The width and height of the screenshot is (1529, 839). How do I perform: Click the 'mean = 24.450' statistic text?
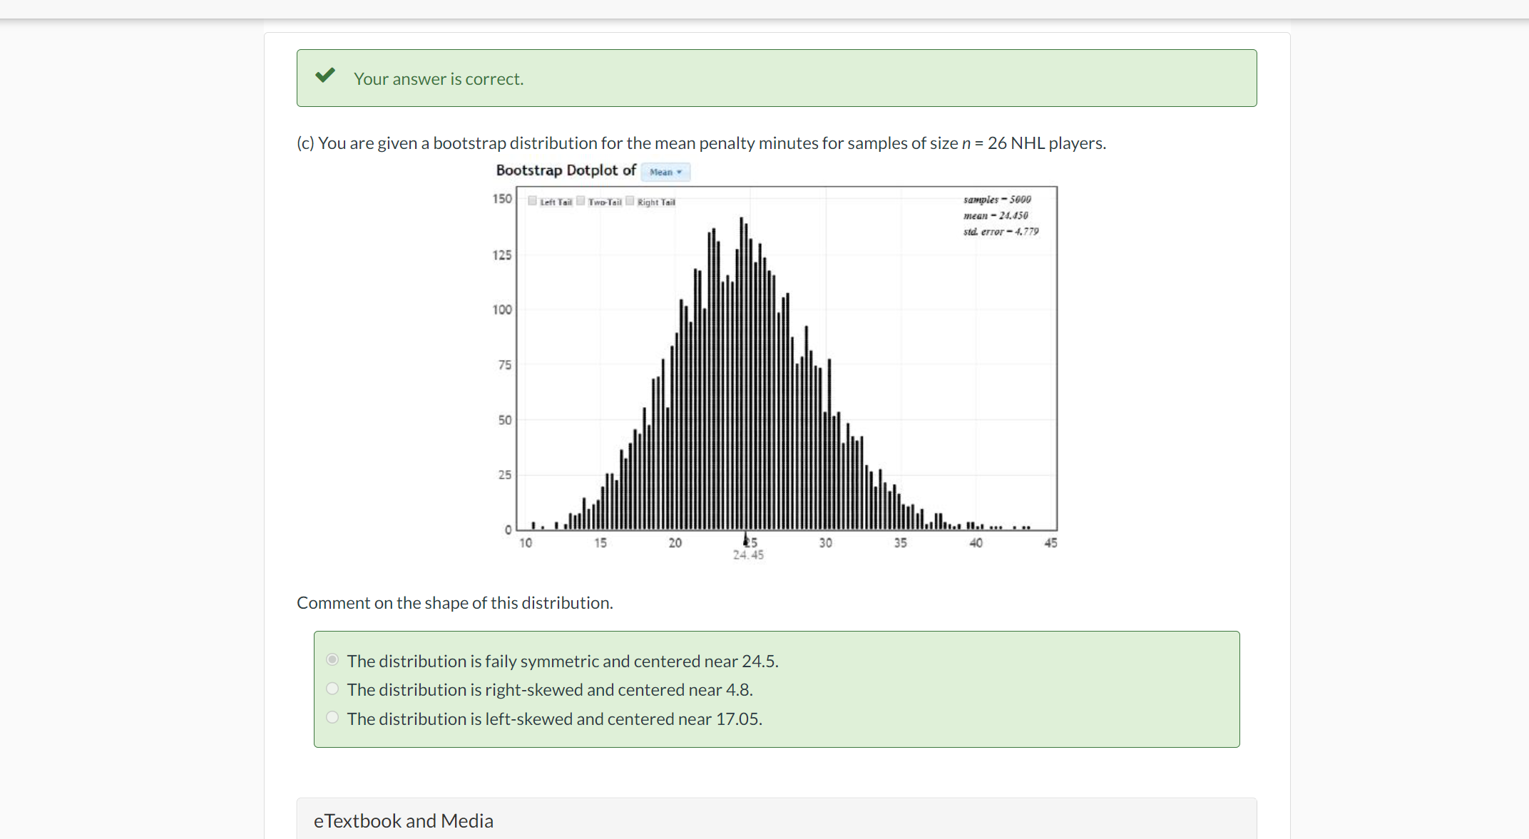pos(996,215)
